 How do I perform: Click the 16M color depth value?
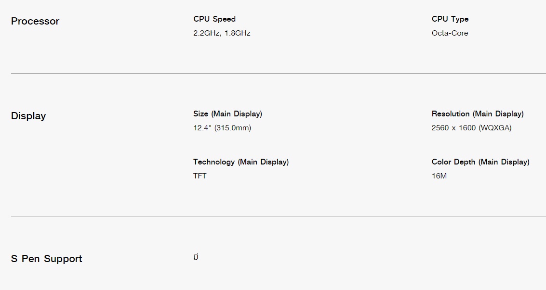439,176
